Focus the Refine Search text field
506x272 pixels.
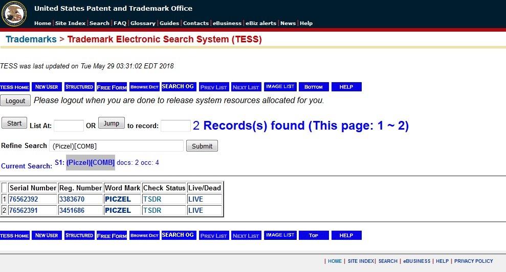point(117,146)
